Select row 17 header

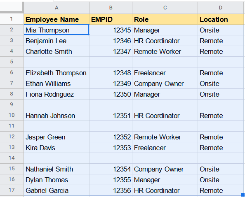tap(12, 190)
